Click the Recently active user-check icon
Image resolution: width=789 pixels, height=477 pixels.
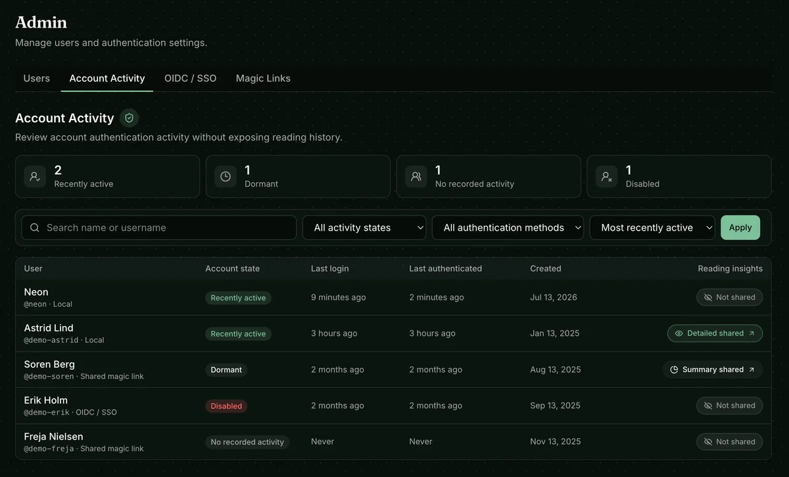pos(35,176)
